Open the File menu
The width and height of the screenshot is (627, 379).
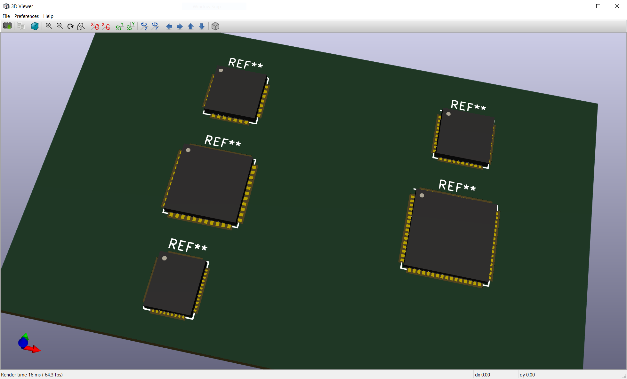click(x=6, y=16)
